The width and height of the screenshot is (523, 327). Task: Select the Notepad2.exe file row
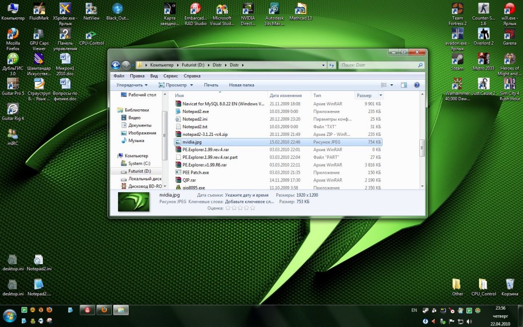[278, 111]
